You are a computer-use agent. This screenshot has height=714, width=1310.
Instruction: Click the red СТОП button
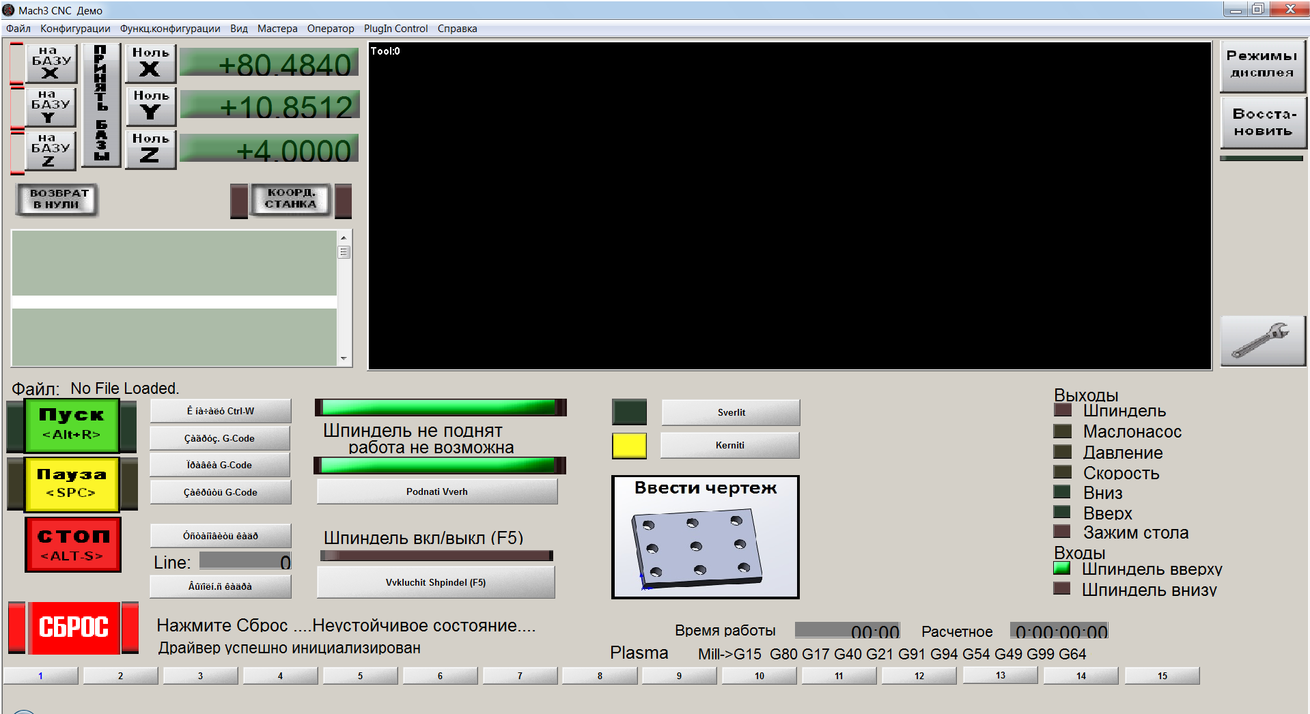tap(73, 544)
